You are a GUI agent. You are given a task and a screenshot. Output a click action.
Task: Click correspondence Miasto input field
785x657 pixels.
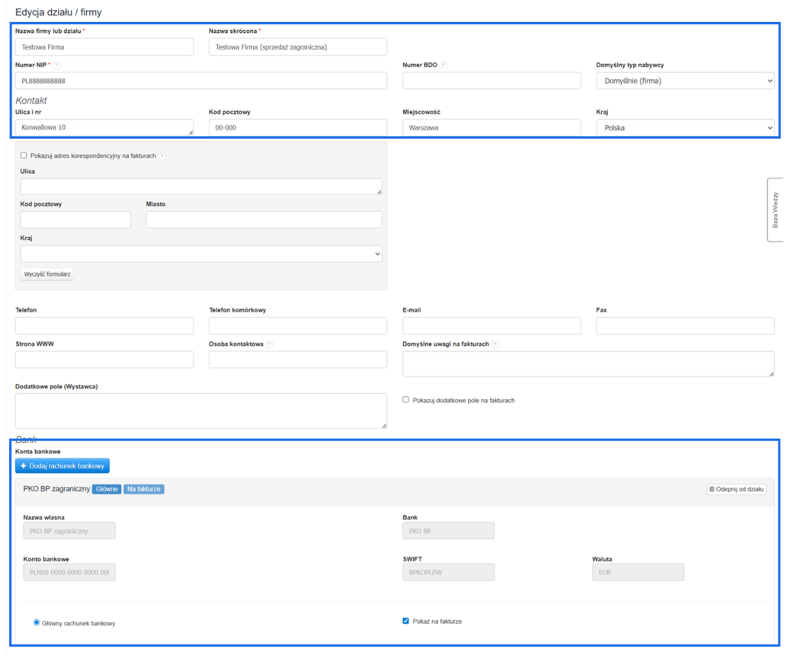[264, 220]
